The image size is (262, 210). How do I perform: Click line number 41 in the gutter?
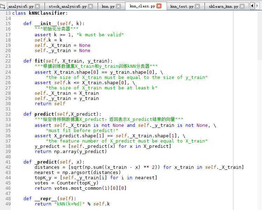(8, 162)
